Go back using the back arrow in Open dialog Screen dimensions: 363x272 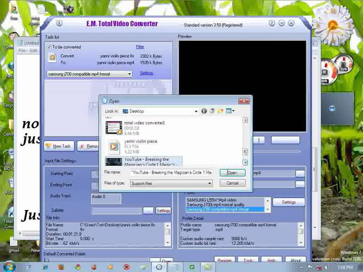pos(204,111)
